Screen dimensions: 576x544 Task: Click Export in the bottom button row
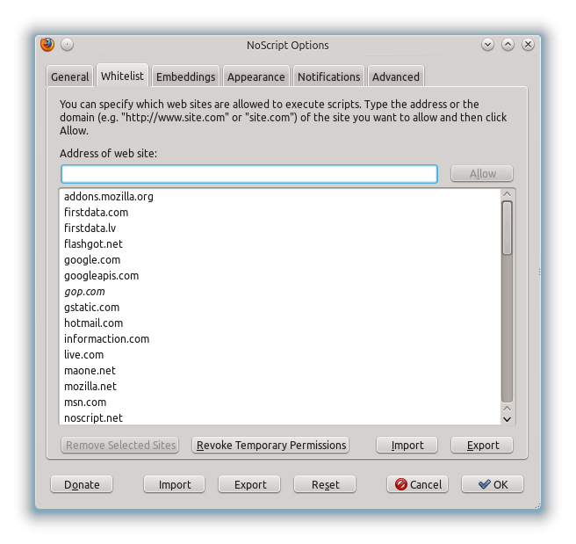(x=249, y=484)
